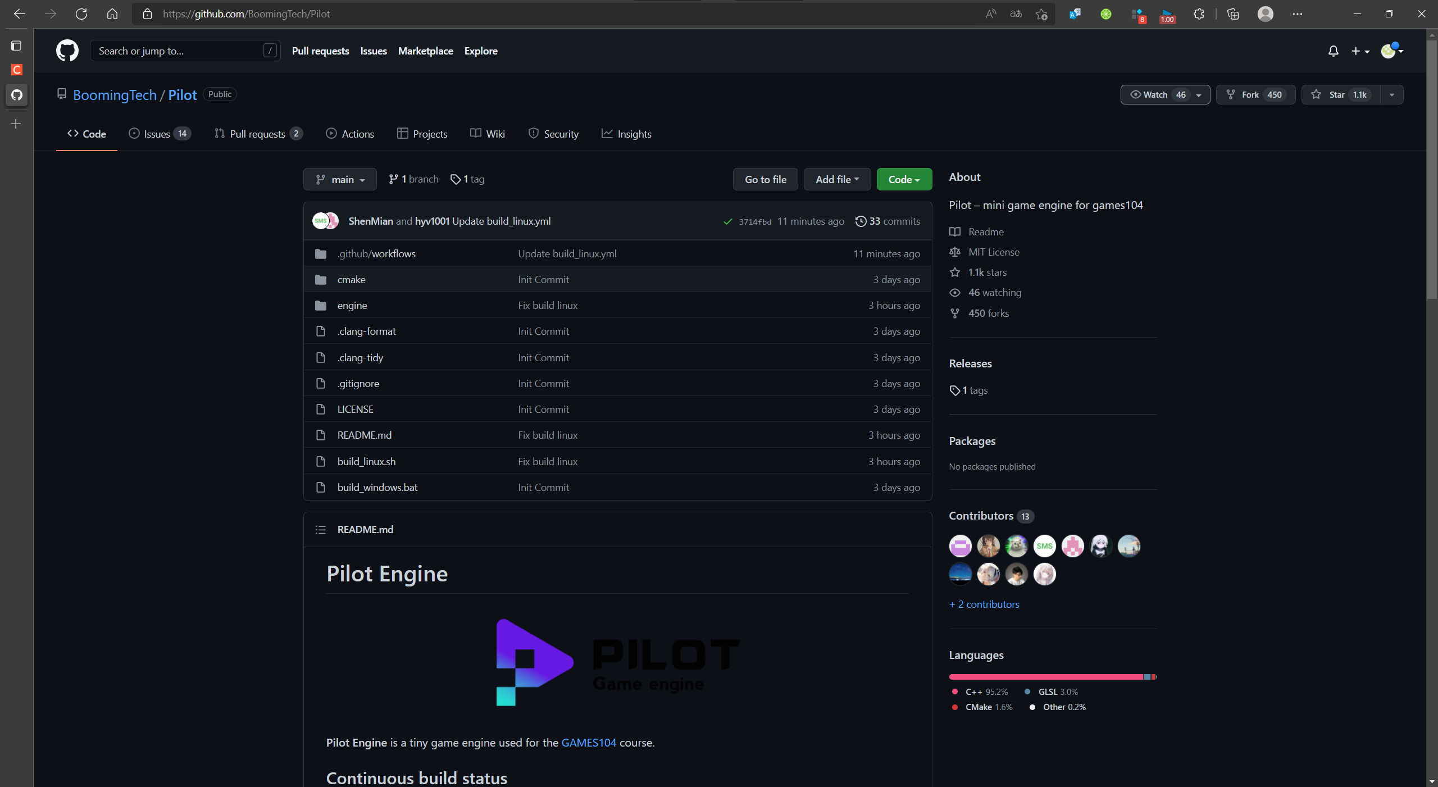Screen dimensions: 1438x787
Task: Add page to browser favorites
Action: [1041, 14]
